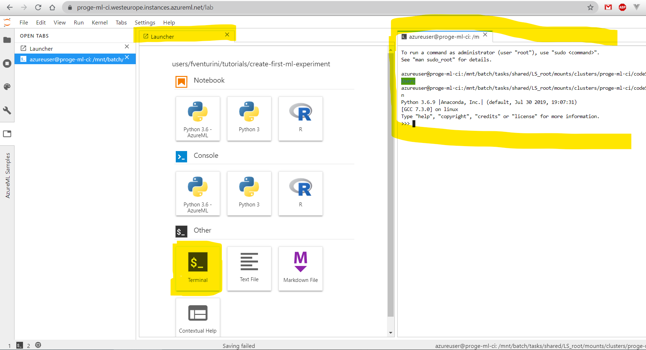Image resolution: width=646 pixels, height=350 pixels.
Task: Click the kernel count icon in status bar
Action: [38, 345]
